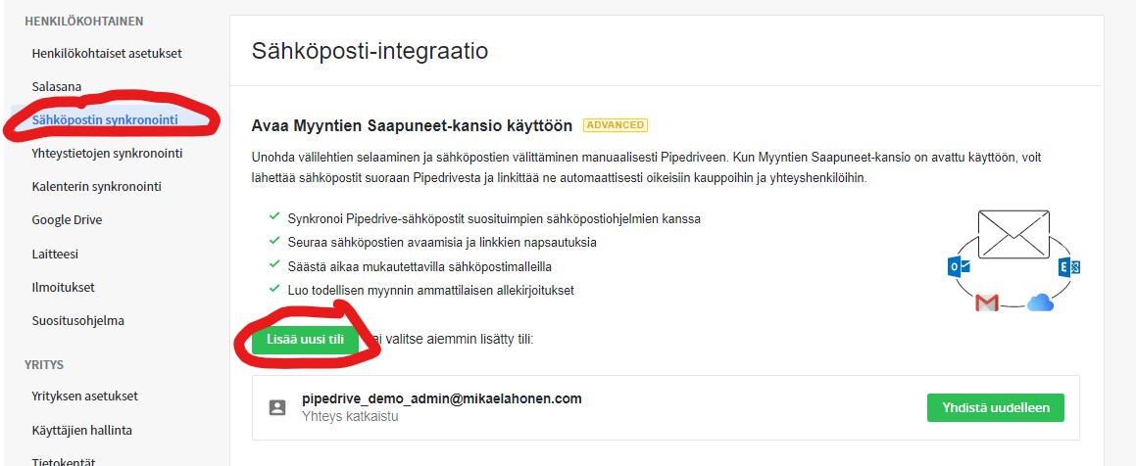Open Suositusohjelma in sidebar
Screen dimensions: 1136x466
point(77,320)
